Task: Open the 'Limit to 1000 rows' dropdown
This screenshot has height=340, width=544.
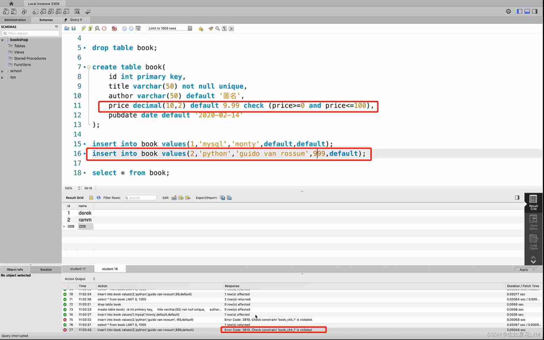Action: coord(169,28)
